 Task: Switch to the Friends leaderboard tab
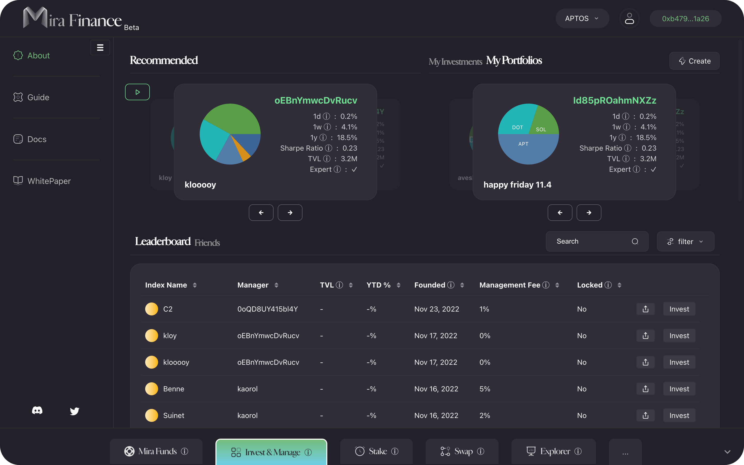[x=207, y=243]
